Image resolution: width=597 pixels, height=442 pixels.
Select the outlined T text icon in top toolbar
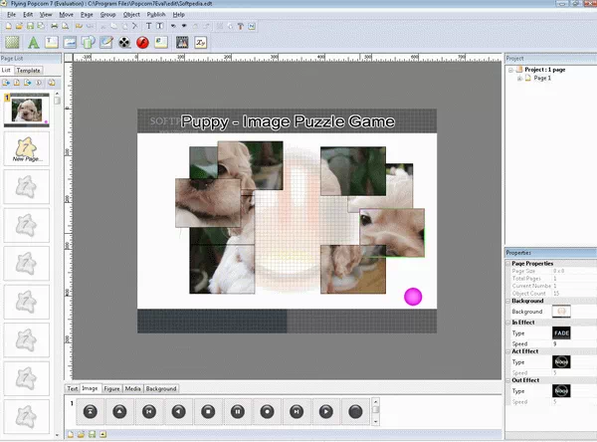click(160, 26)
